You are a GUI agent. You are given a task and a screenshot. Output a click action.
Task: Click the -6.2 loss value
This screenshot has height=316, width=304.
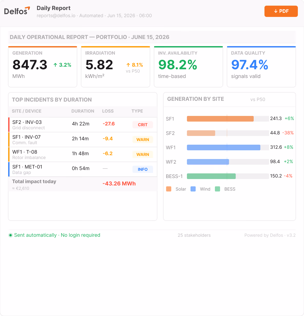(x=108, y=154)
